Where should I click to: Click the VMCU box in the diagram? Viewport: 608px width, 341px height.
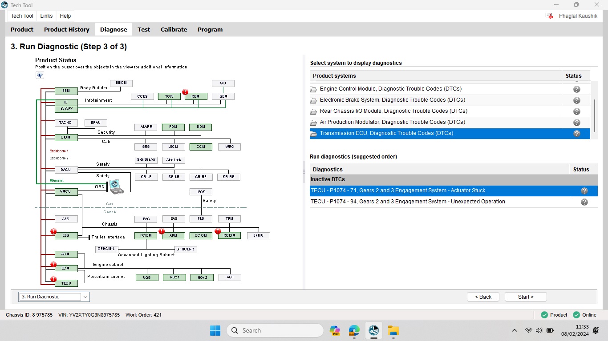pyautogui.click(x=66, y=192)
